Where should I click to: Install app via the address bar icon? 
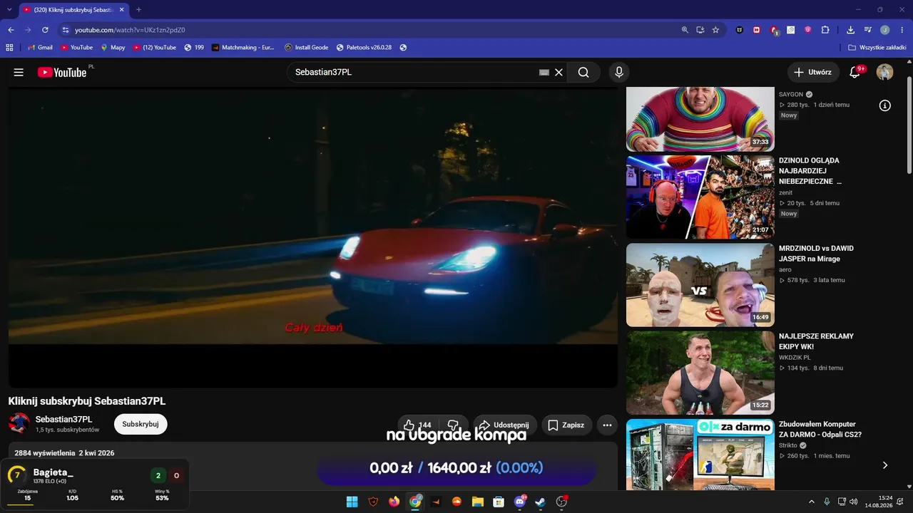pyautogui.click(x=700, y=30)
